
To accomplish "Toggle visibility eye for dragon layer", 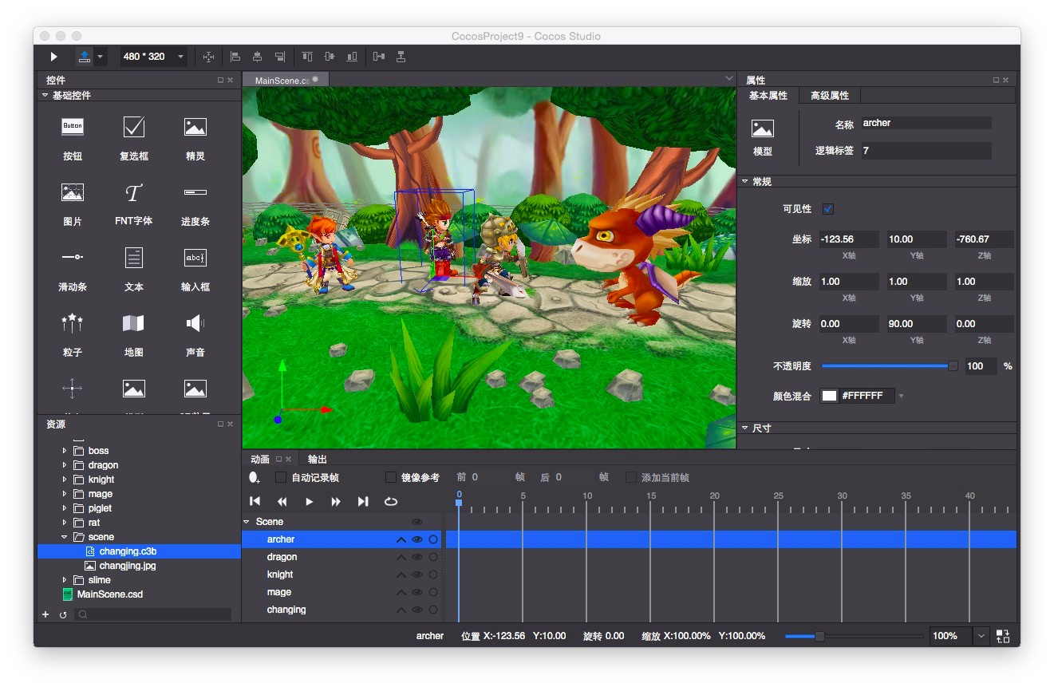I will point(417,557).
